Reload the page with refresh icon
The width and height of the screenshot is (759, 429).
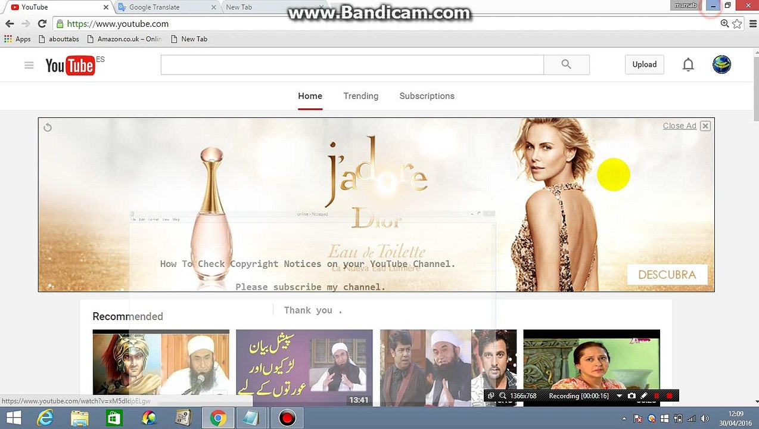42,24
